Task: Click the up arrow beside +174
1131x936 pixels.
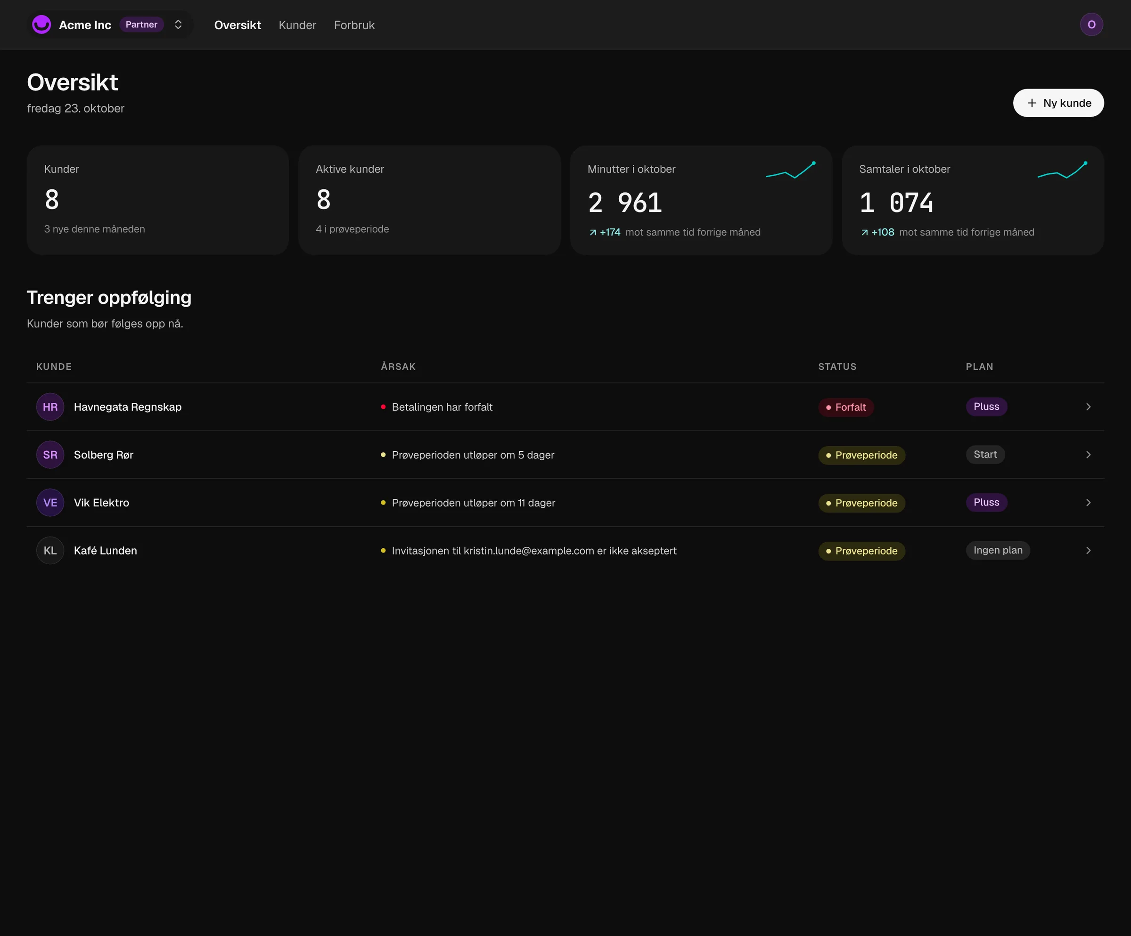Action: pyautogui.click(x=592, y=233)
